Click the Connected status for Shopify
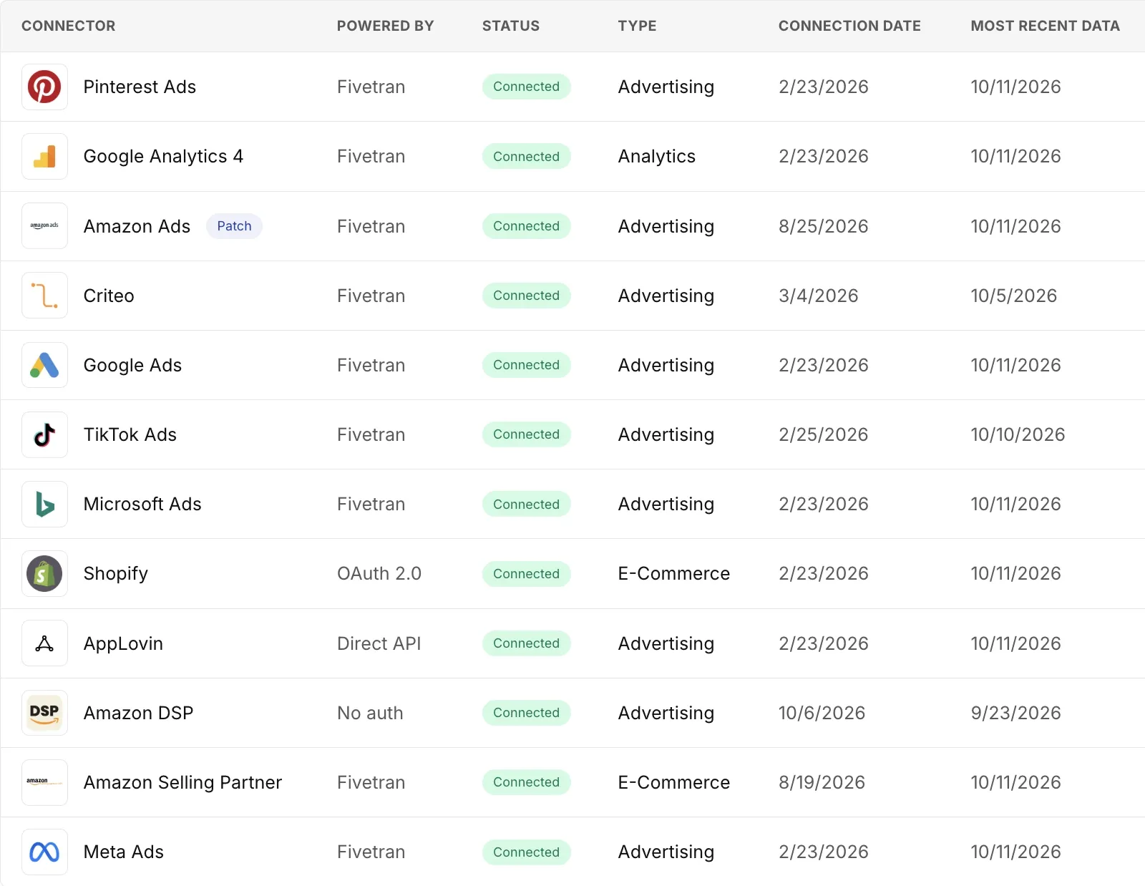1145x886 pixels. tap(526, 574)
